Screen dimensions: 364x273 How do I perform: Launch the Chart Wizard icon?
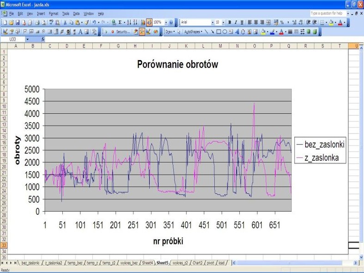coord(143,22)
